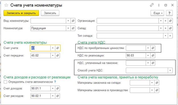Expand НДС, уплаченный на таможне dropdown
Viewport: 178px width, 105px height.
(148, 63)
